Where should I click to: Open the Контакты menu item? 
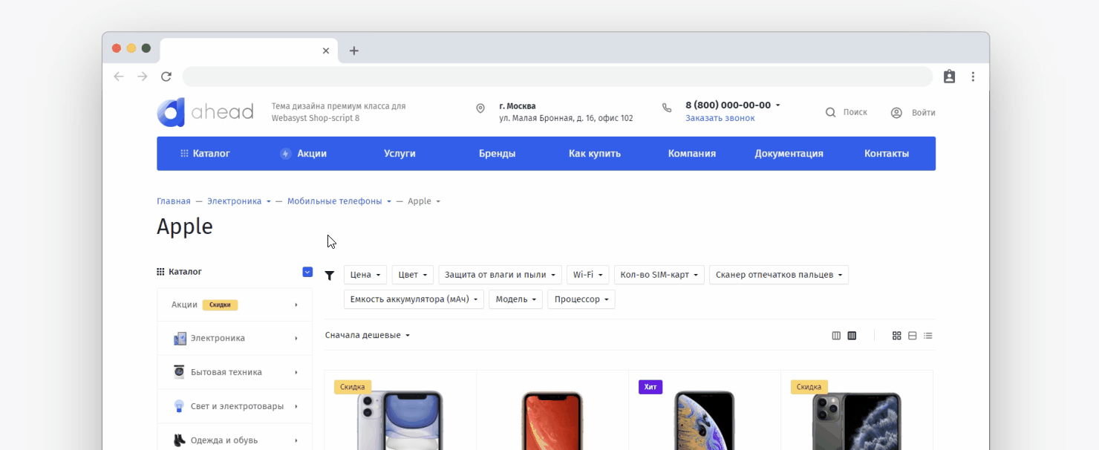tap(887, 154)
